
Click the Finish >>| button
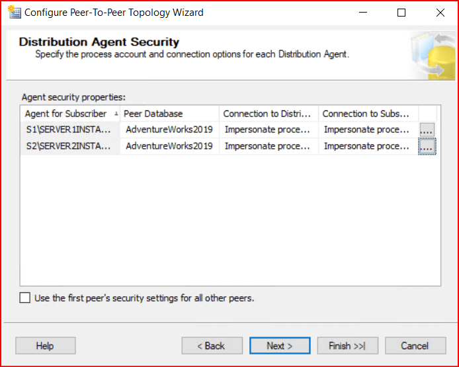tap(347, 346)
